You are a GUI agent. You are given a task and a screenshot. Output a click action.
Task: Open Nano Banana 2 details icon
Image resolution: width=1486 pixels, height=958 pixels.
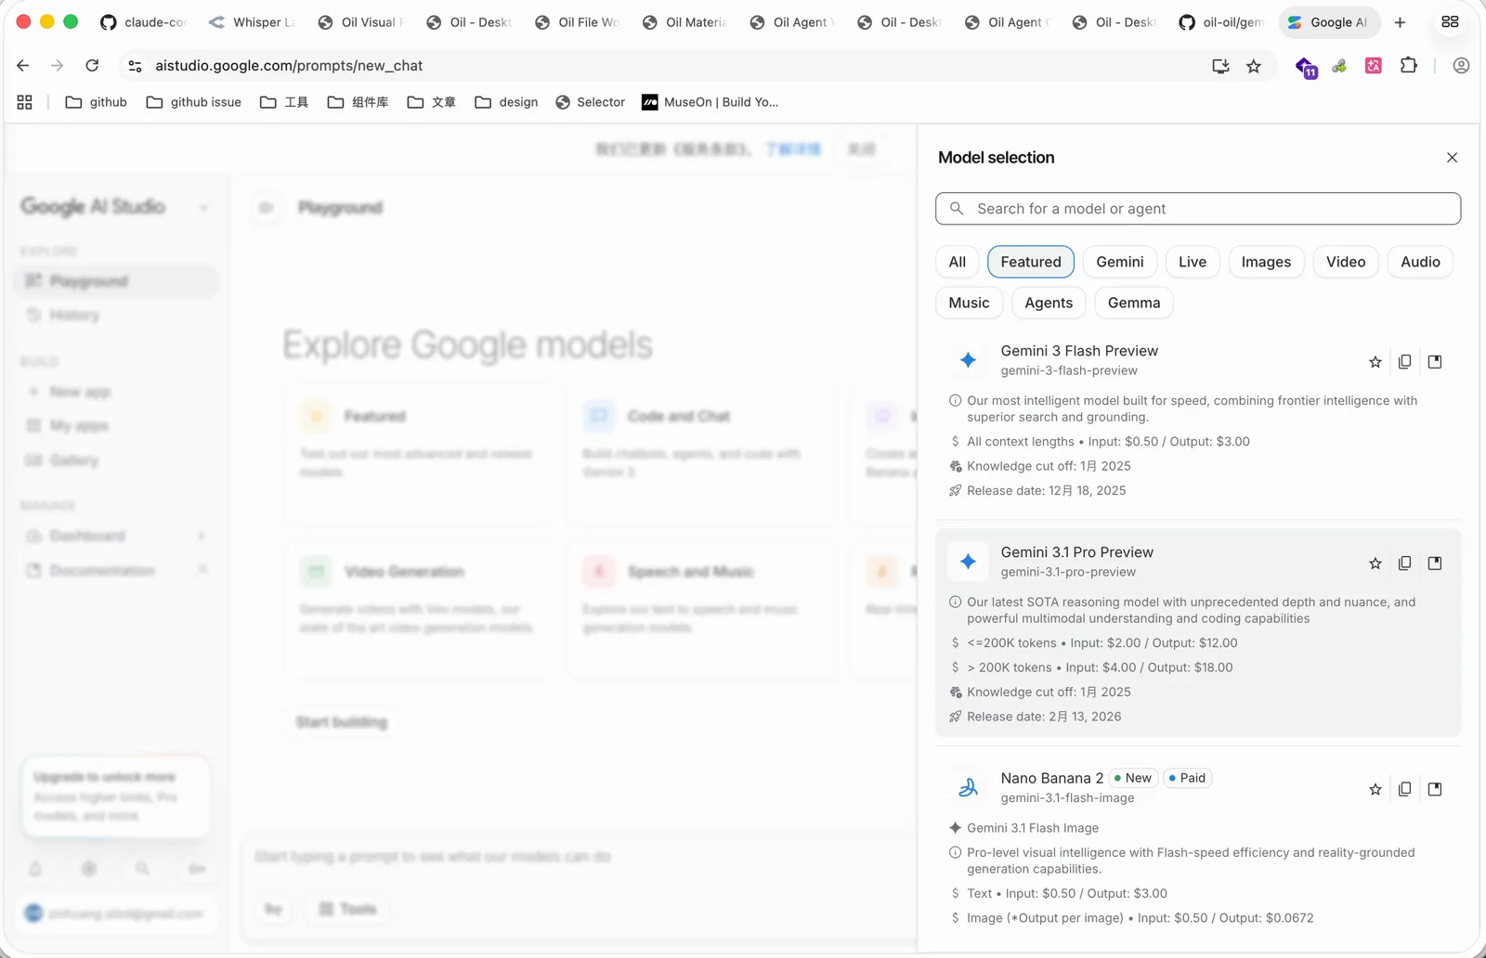pyautogui.click(x=1435, y=790)
